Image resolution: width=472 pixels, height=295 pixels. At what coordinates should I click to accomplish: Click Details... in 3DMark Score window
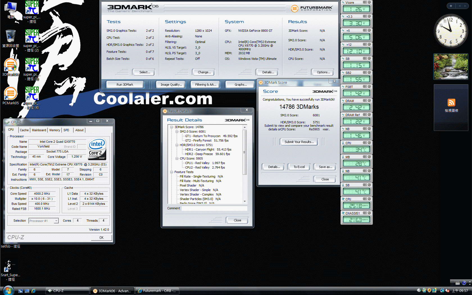click(x=274, y=167)
